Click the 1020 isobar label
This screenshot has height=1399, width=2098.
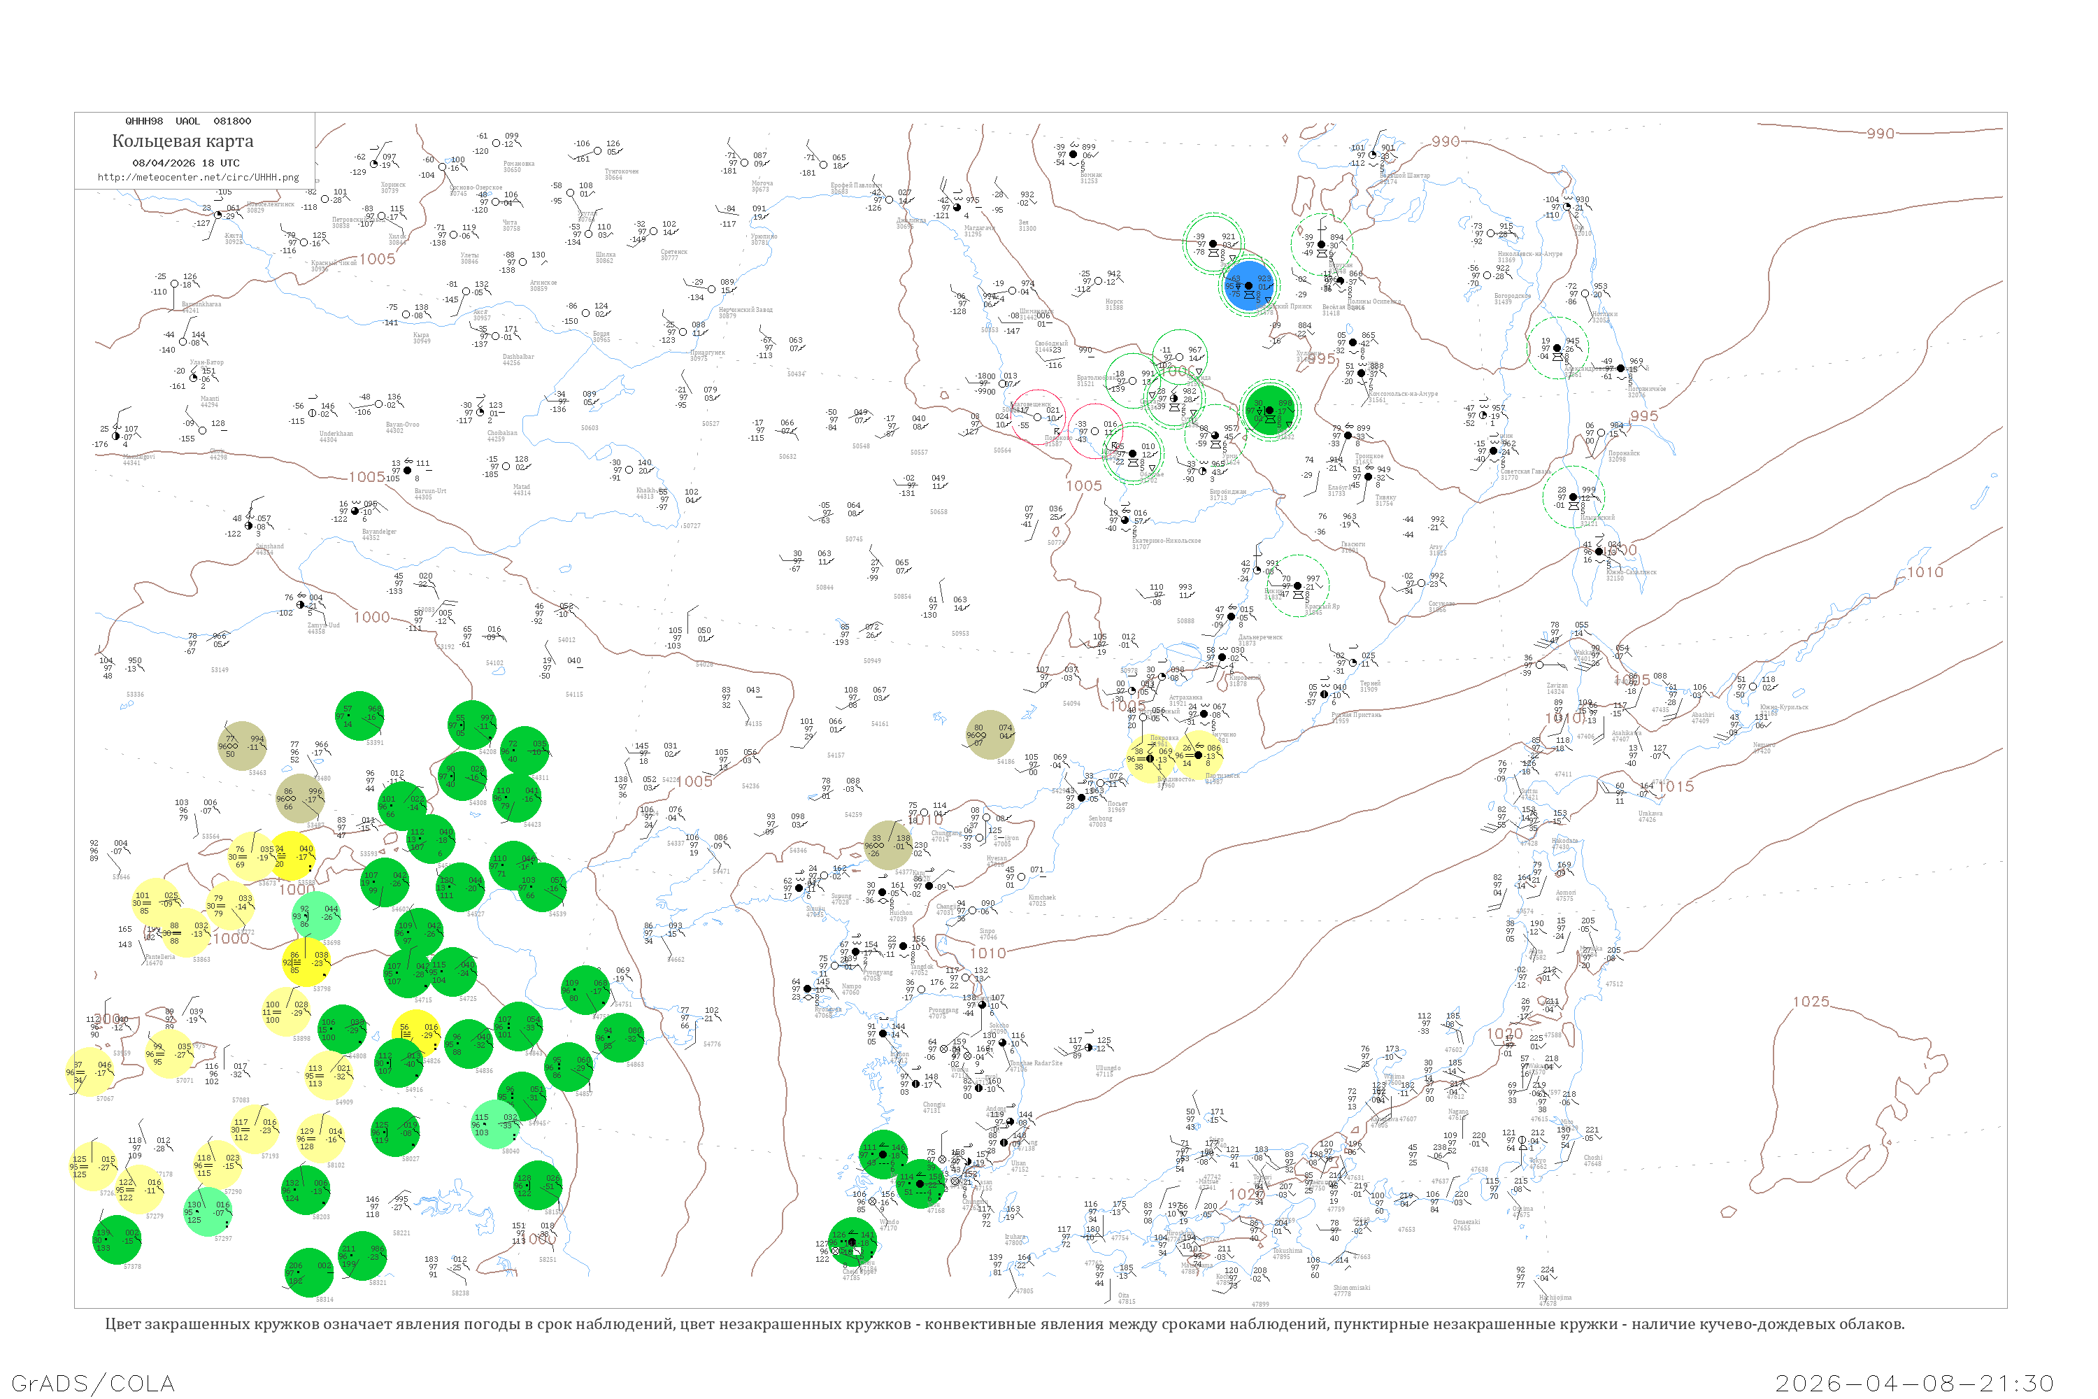pos(1504,1034)
